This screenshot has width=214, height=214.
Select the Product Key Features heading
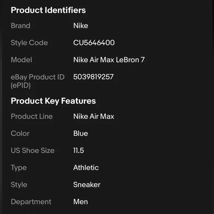[53, 101]
